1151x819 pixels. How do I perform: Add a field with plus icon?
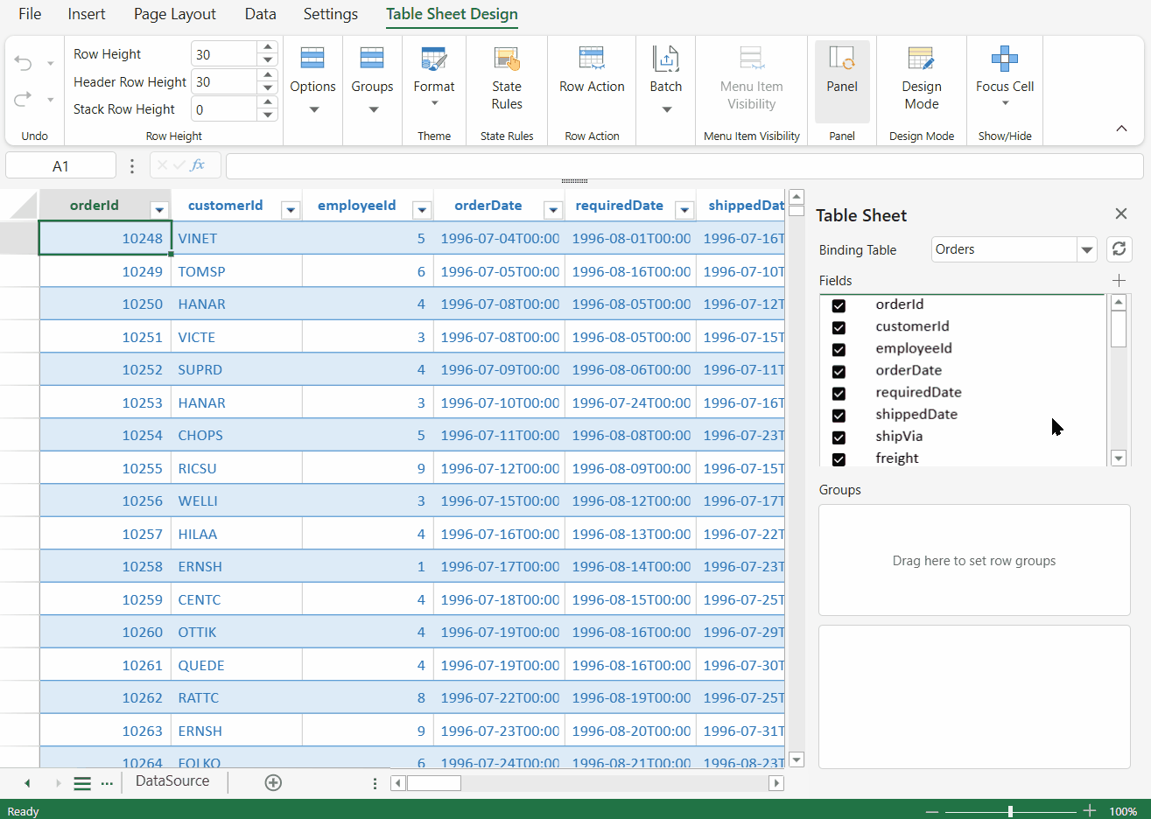point(1119,280)
